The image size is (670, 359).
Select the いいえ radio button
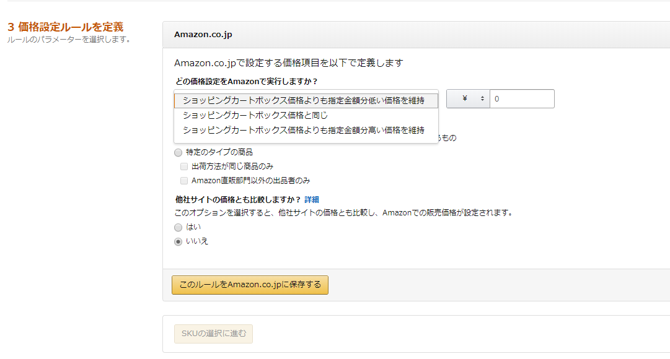point(179,241)
